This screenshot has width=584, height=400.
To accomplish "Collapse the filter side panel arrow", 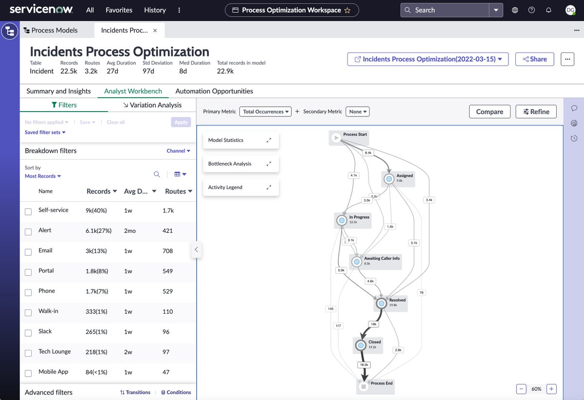I will 196,249.
